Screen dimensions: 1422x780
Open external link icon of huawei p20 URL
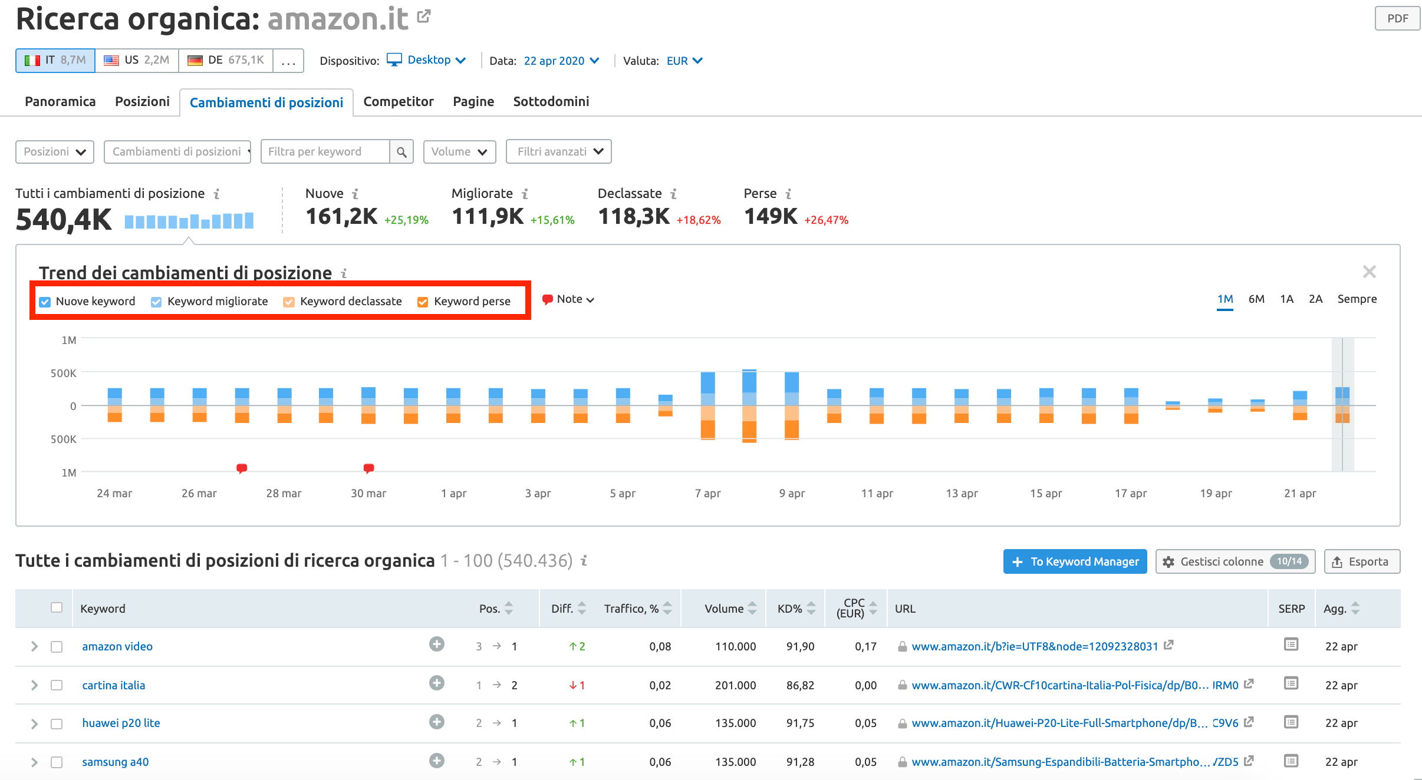(x=1249, y=722)
